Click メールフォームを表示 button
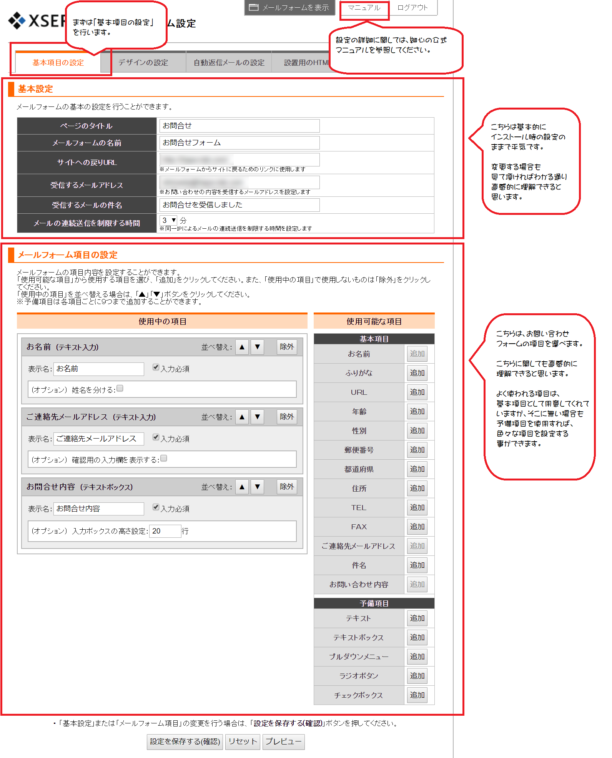The image size is (612, 758). [289, 8]
